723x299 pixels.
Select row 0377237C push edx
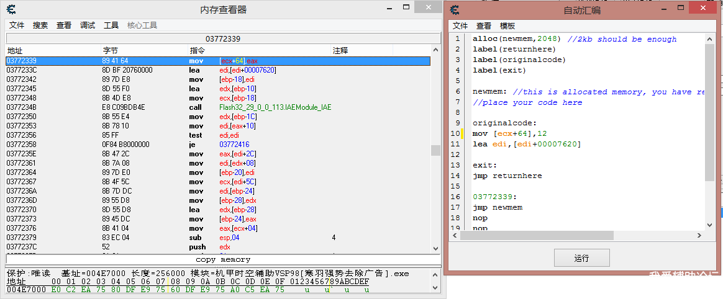pos(218,247)
